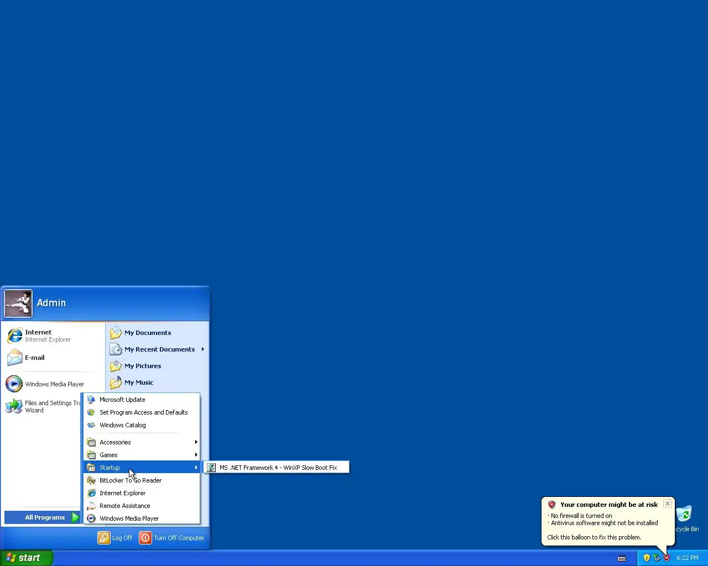The width and height of the screenshot is (708, 566).
Task: Click Turn Off Computer label
Action: (179, 538)
